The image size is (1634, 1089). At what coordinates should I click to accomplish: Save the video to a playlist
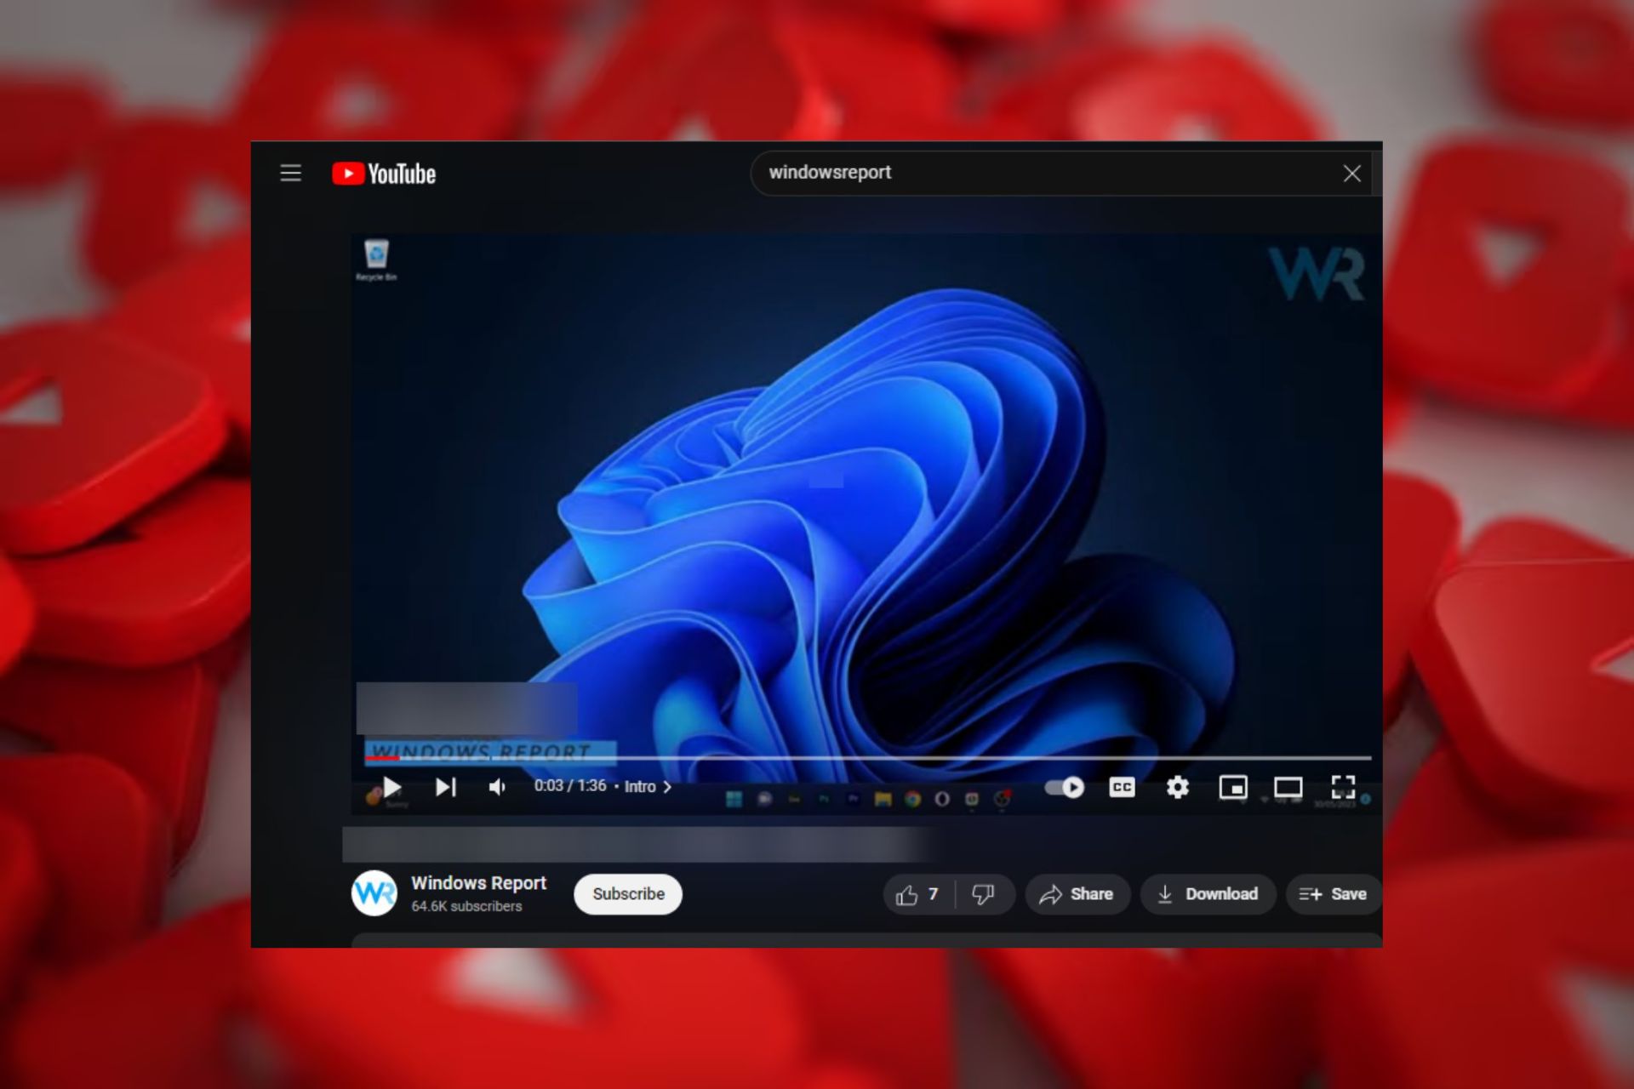pos(1334,894)
